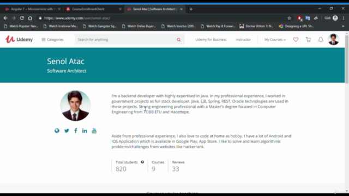Open the Facebook profile icon
This screenshot has height=196, width=349.
coord(76,131)
